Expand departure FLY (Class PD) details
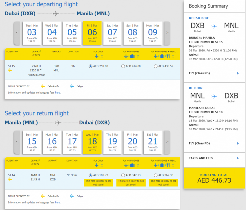Image resolution: width=246 pixels, height=210 pixels. 238,73
